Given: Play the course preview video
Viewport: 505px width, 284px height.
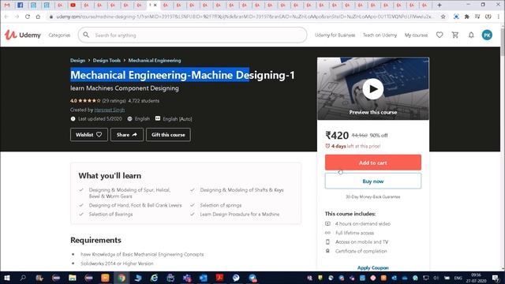Looking at the screenshot, I should pos(373,89).
